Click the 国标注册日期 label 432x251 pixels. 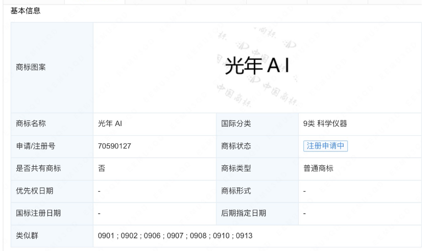(38, 213)
